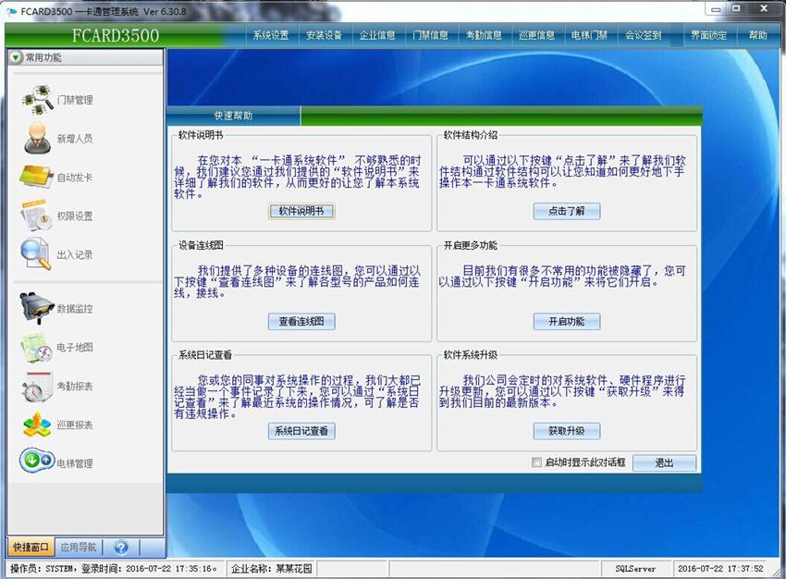786x579 pixels.
Task: Open the 出入记录 entry records icon
Action: point(36,253)
